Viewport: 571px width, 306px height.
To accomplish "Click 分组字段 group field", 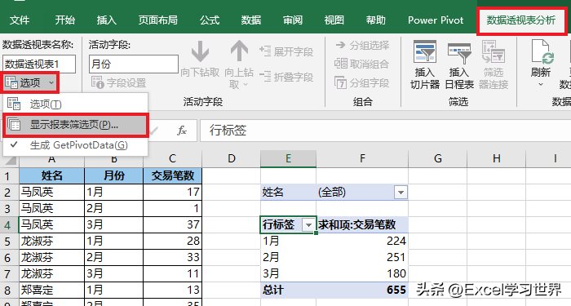I will point(362,82).
